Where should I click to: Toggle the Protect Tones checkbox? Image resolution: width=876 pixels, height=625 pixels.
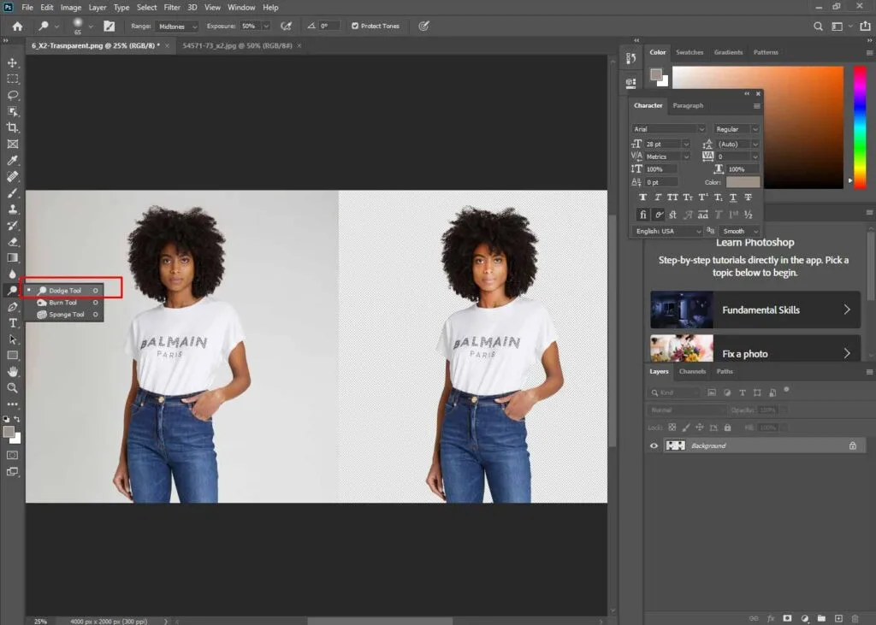tap(354, 26)
